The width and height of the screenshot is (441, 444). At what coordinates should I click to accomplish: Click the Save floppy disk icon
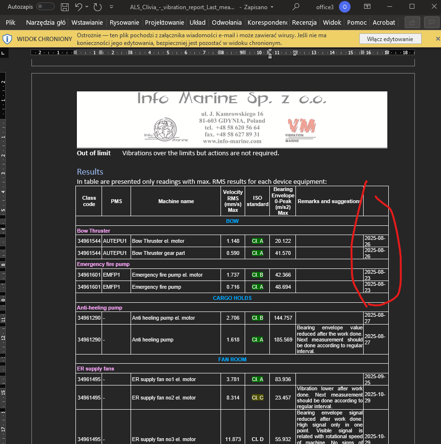click(x=65, y=7)
